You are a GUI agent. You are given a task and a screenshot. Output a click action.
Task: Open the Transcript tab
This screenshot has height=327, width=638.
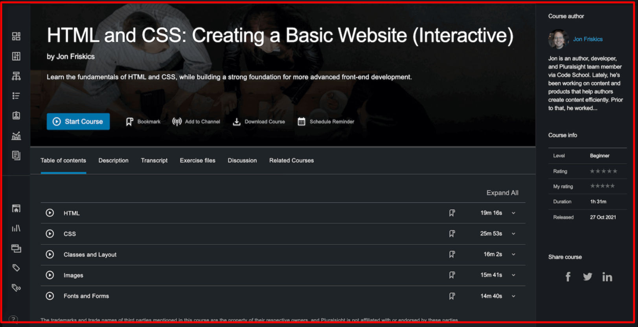[154, 161]
